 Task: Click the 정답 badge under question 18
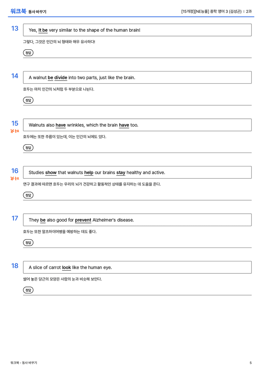click(28, 290)
